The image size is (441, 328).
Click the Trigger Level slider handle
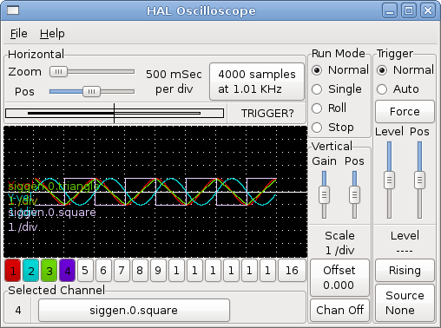389,180
